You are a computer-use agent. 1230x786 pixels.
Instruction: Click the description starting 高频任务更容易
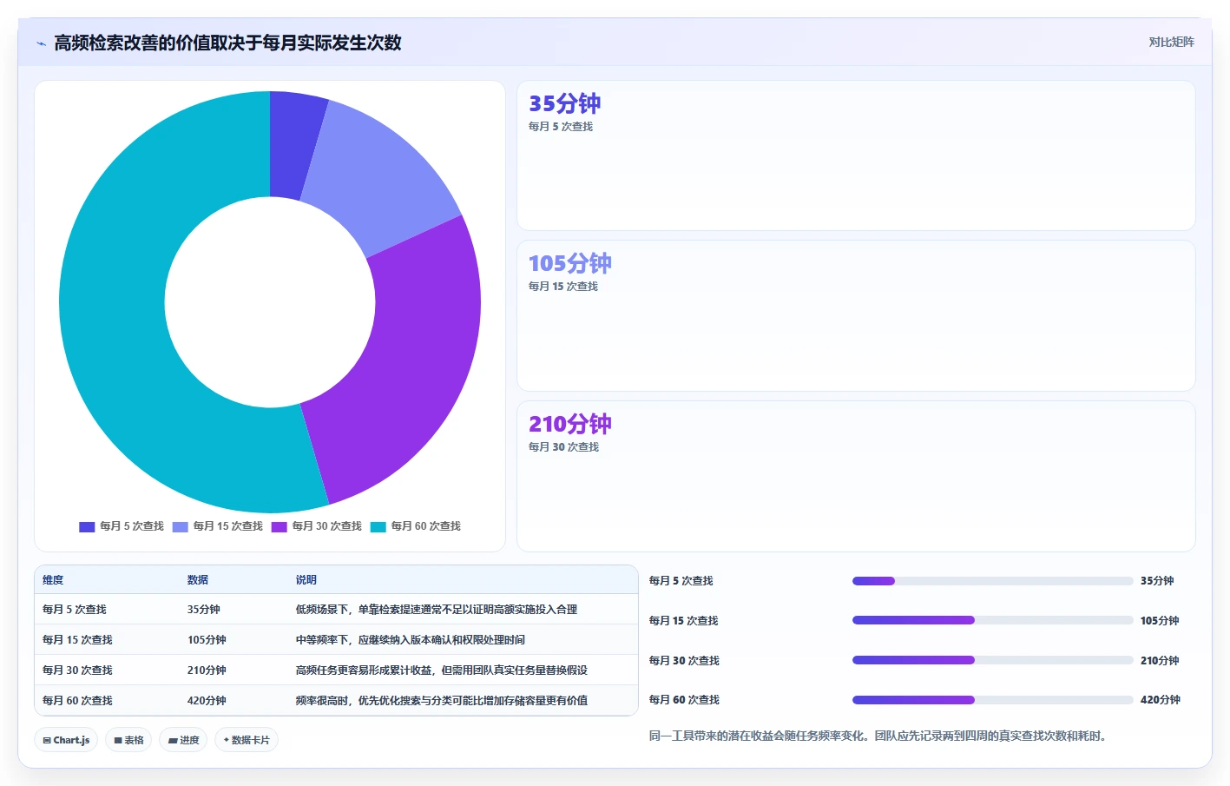click(442, 670)
